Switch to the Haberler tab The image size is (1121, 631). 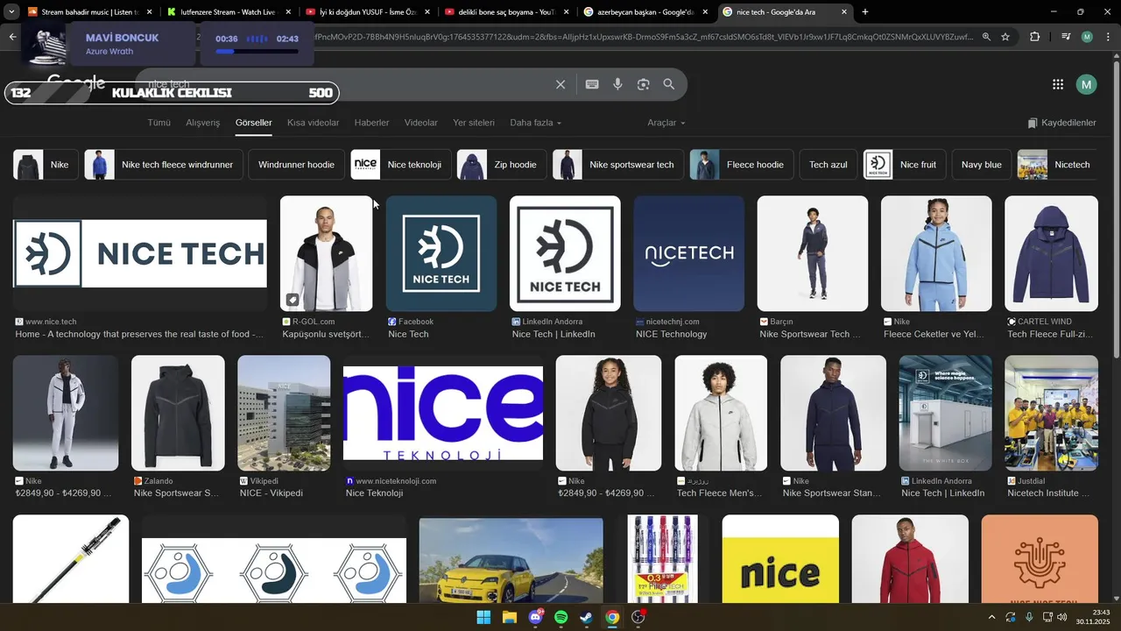[x=371, y=123]
